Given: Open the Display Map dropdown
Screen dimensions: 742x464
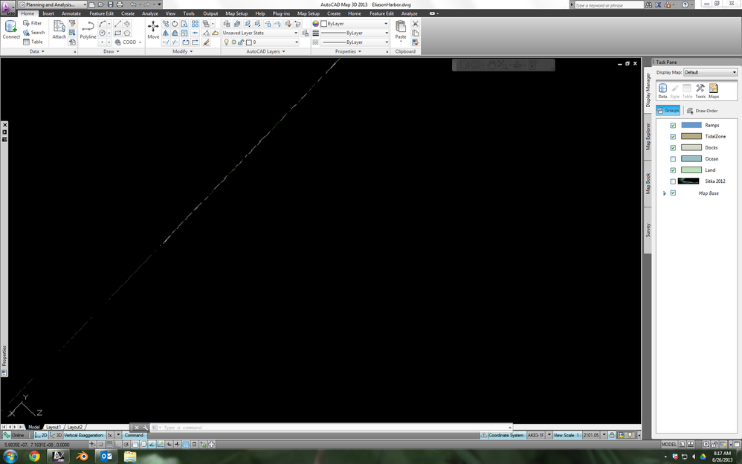Looking at the screenshot, I should click(x=710, y=72).
